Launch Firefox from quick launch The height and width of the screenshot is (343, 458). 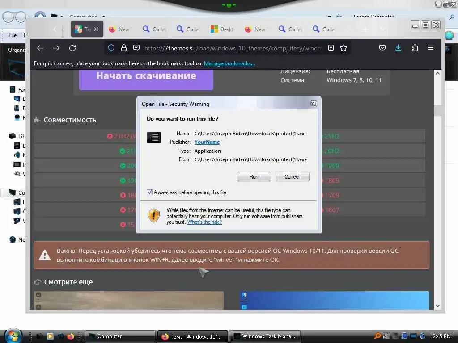click(x=70, y=336)
